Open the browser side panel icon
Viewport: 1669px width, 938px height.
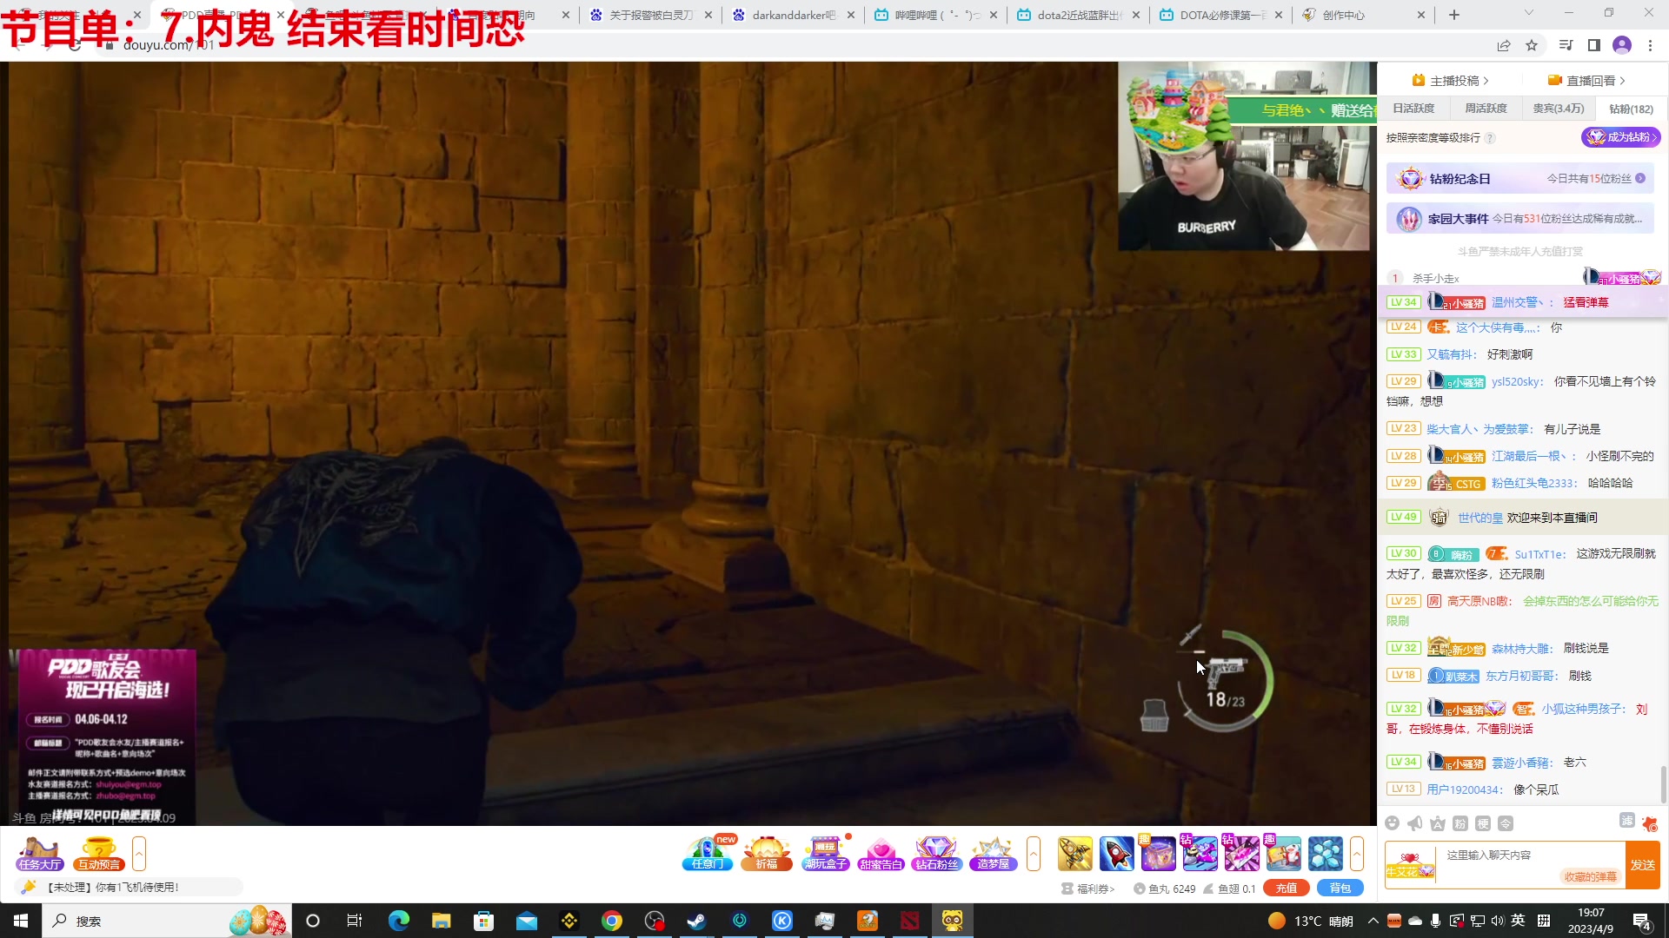1594,45
